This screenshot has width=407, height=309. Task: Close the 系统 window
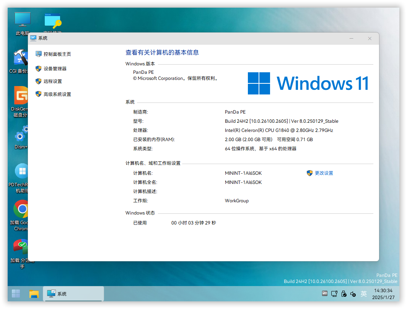point(370,38)
